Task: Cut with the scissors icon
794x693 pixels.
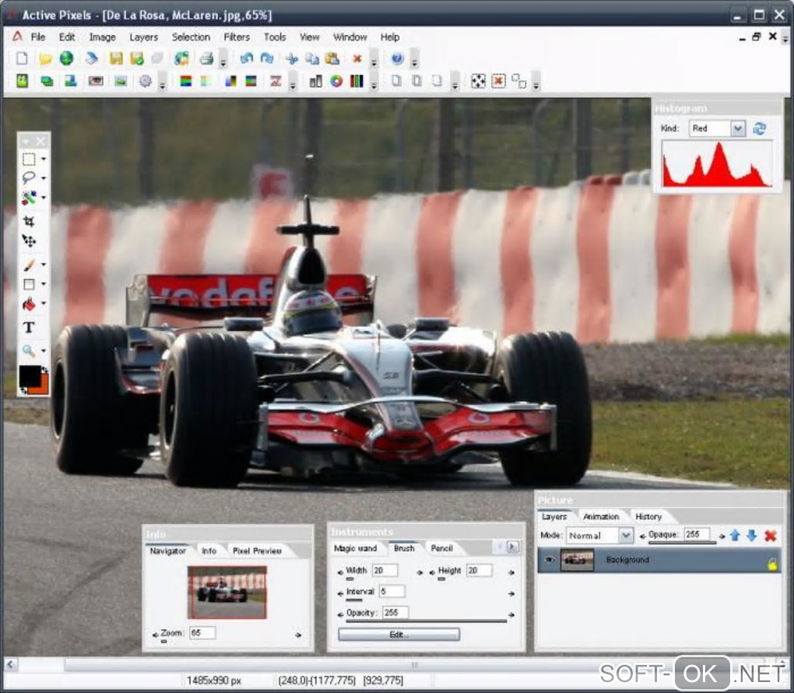Action: click(292, 58)
